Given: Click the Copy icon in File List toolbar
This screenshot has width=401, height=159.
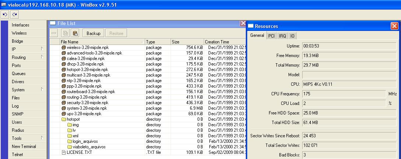Looking at the screenshot, I should pos(66,33).
